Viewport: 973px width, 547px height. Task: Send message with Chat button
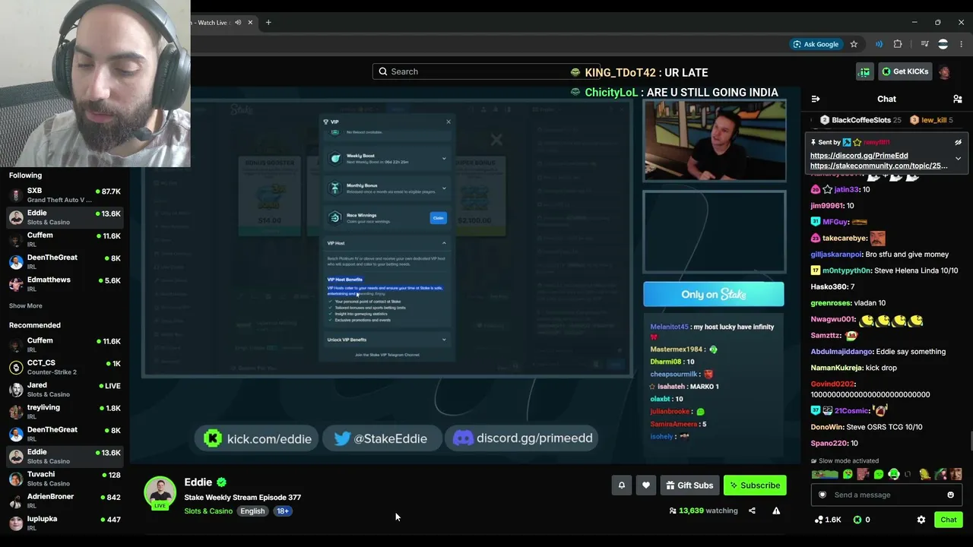click(948, 520)
